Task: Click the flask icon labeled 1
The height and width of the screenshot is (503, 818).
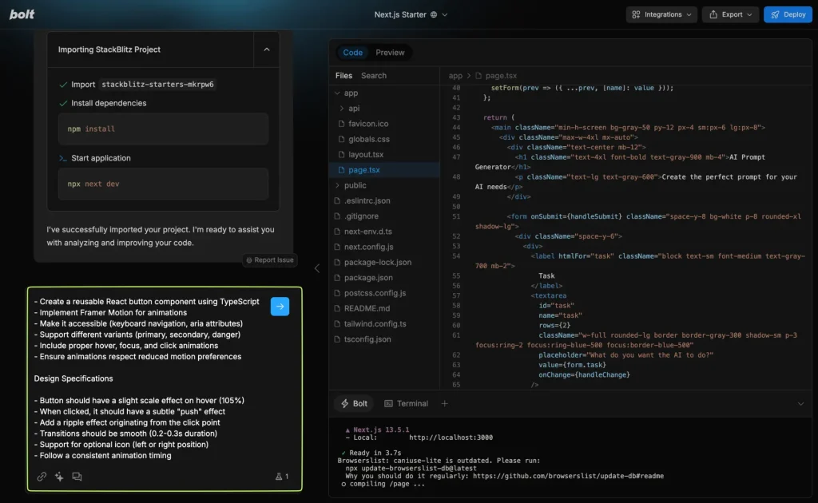Action: 282,477
